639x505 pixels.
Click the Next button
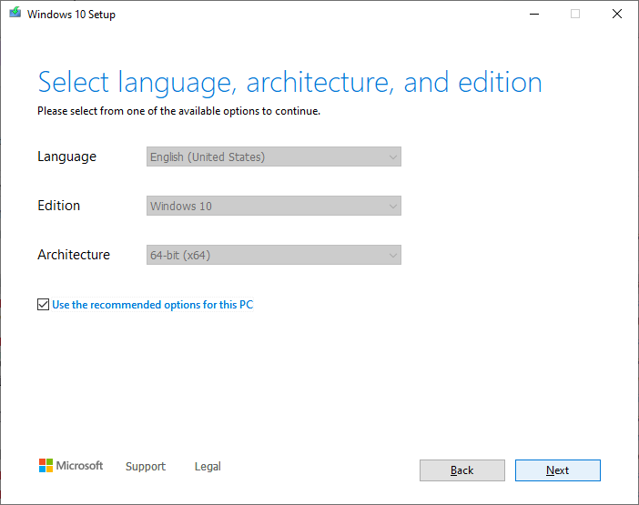click(x=557, y=470)
